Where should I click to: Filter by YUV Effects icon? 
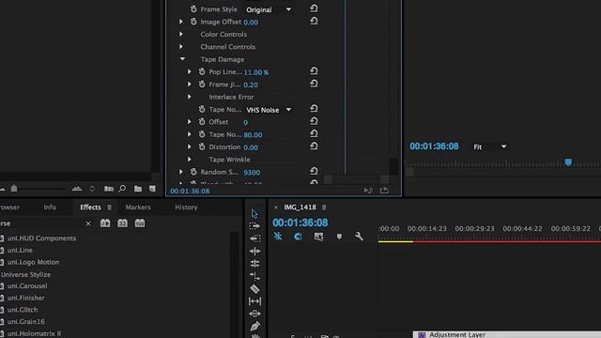tap(140, 223)
